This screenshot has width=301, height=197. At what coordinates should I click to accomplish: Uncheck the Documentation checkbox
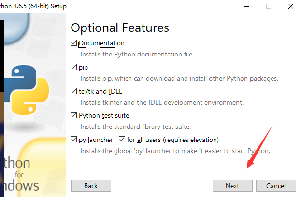(x=73, y=43)
